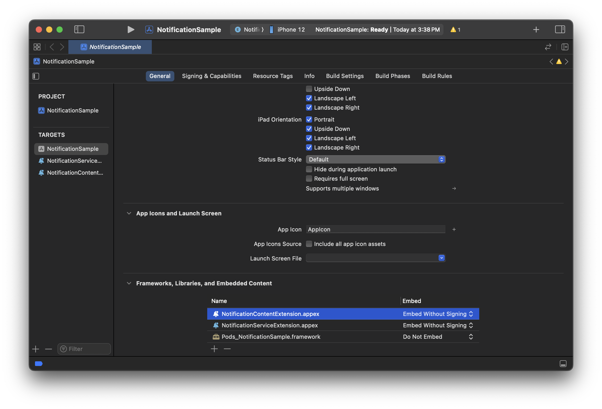Open Signing & Capabilities tab
This screenshot has height=409, width=602.
[211, 76]
